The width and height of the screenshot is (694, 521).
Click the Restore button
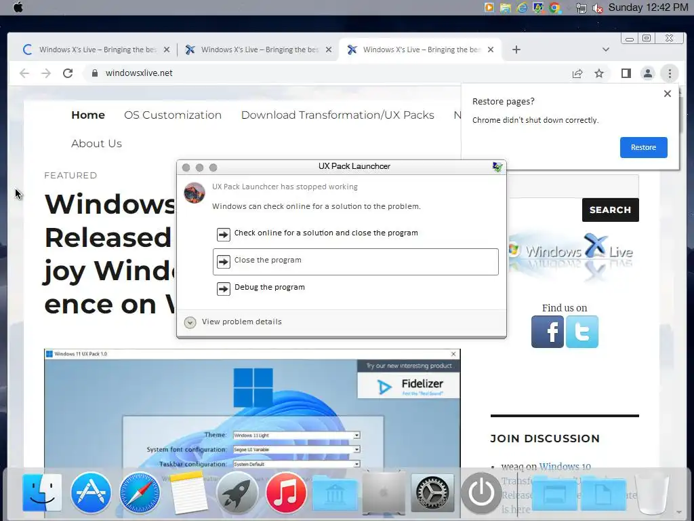coord(644,147)
